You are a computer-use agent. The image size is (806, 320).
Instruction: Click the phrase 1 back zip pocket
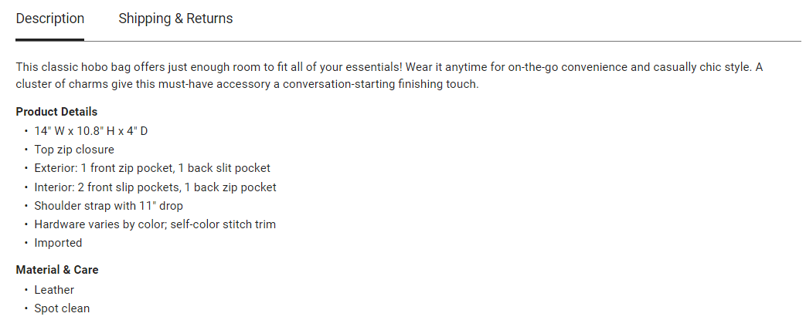coord(230,187)
